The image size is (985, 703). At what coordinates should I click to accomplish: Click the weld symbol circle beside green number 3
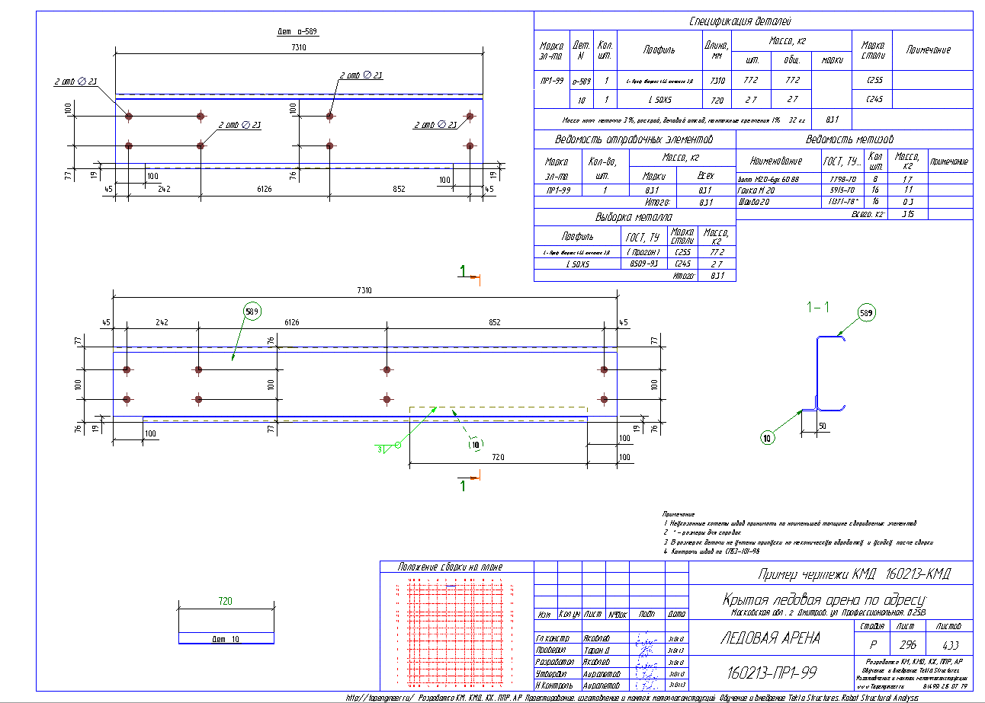398,446
